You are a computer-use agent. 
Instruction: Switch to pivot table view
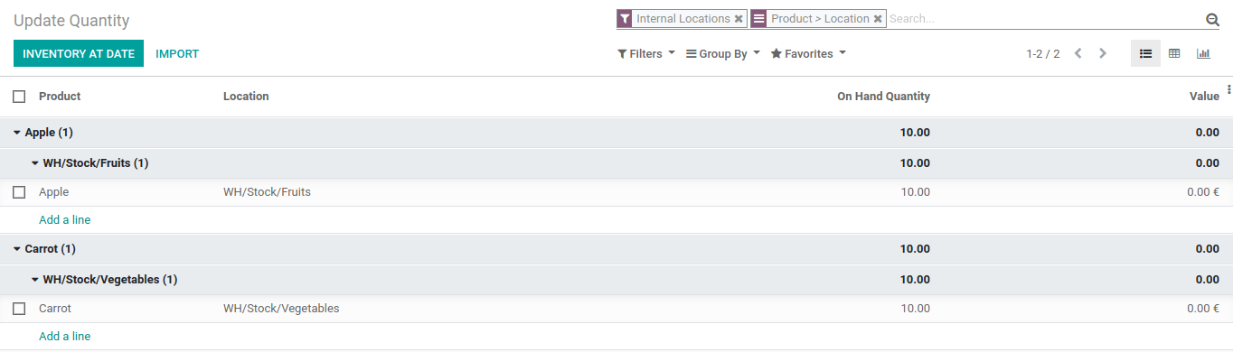[1174, 54]
